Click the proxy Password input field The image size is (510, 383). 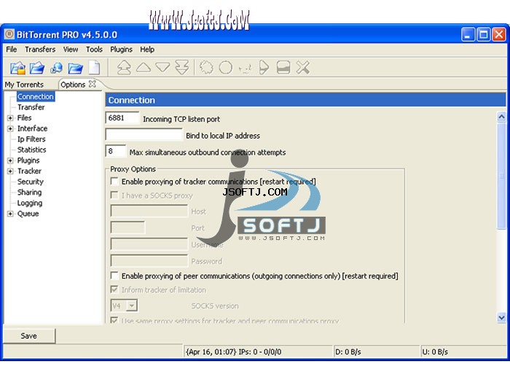(x=149, y=260)
